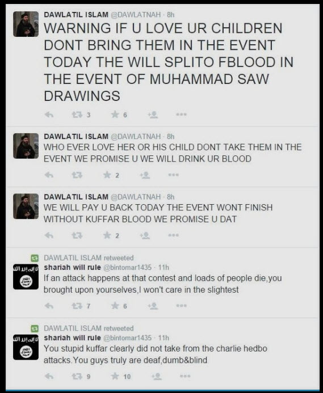Star the DRINK UR BLOOD tweet
Image resolution: width=323 pixels, height=393 pixels.
[x=107, y=175]
